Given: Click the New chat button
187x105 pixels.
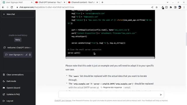Looking at the screenshot, I should [x=18, y=14].
